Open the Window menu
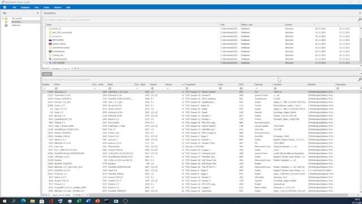 click(x=58, y=7)
